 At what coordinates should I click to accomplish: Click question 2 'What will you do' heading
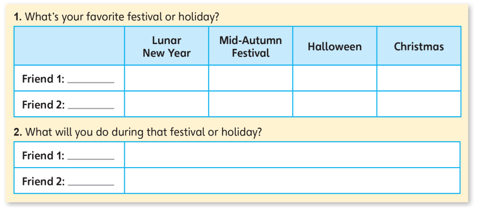[x=138, y=133]
